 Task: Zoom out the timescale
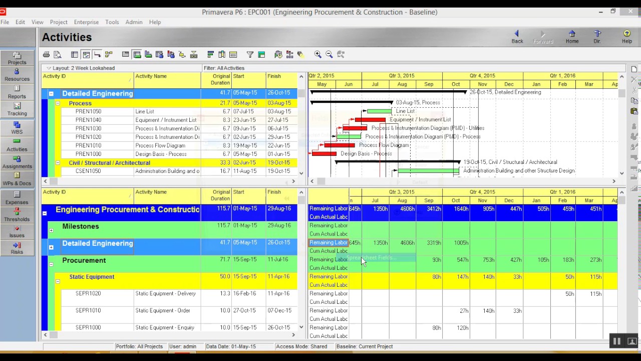pyautogui.click(x=329, y=54)
